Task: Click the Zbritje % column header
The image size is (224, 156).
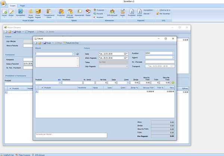Action: pyautogui.click(x=133, y=88)
